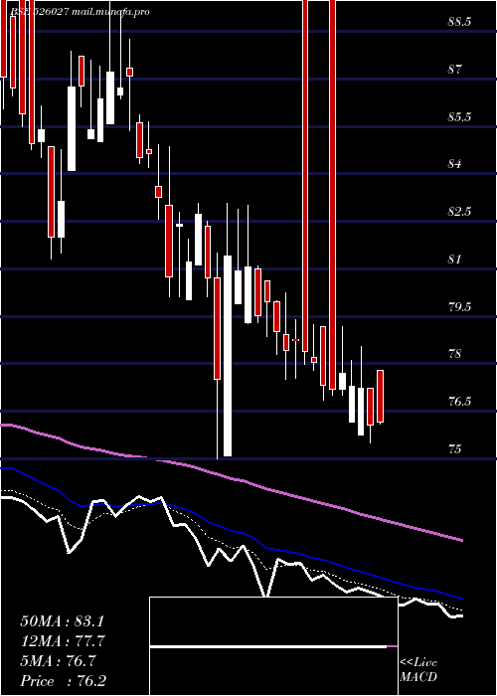Click the 78 price axis label

454,354
